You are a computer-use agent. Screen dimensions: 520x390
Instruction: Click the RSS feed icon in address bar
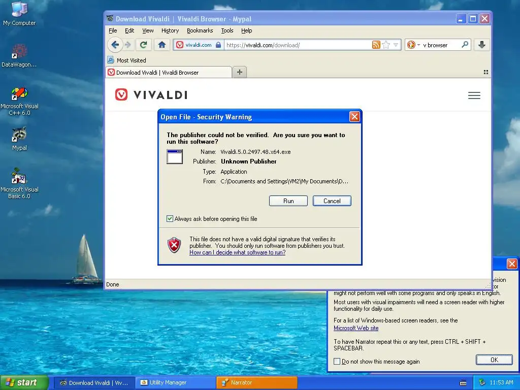click(x=376, y=45)
